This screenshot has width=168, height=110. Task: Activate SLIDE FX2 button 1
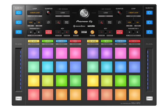click(149, 13)
